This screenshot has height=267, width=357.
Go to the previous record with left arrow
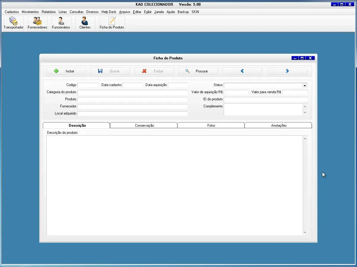[x=242, y=71]
